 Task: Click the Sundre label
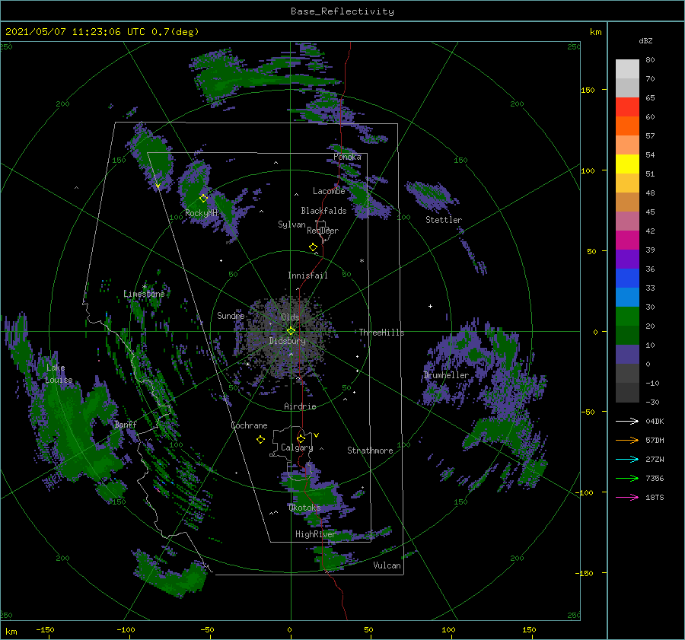pyautogui.click(x=231, y=316)
